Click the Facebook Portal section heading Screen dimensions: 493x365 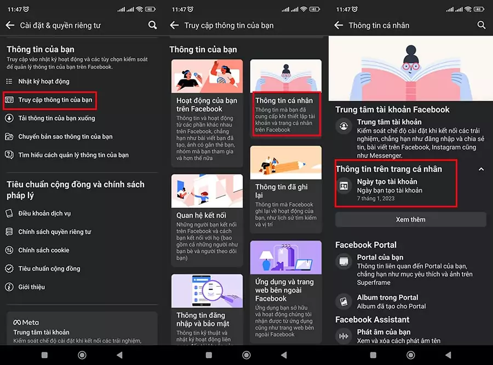tap(366, 245)
